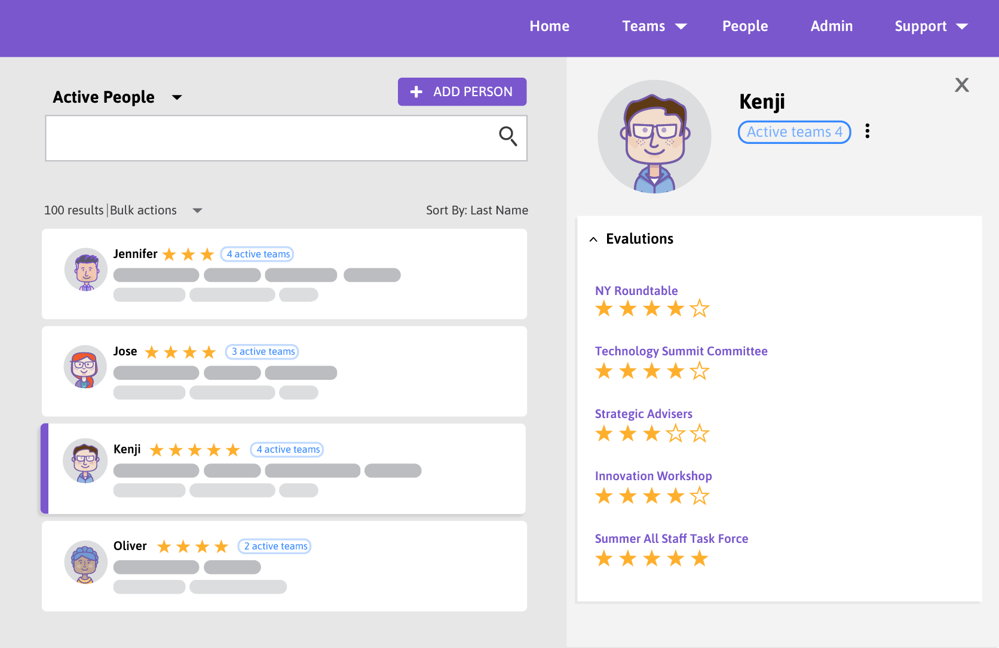This screenshot has width=999, height=648.
Task: Fill the empty star on NY Roundtable rating
Action: tap(700, 308)
